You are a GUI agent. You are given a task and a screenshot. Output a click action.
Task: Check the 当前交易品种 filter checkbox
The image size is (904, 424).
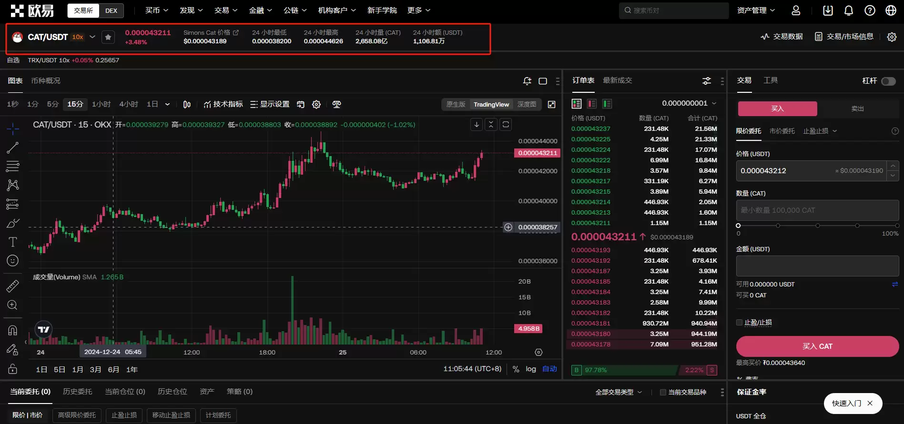pos(663,393)
